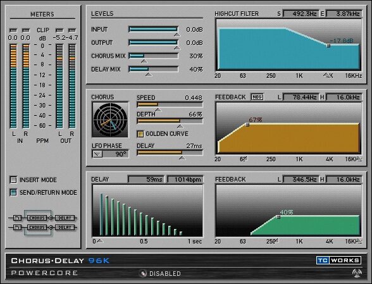The width and height of the screenshot is (372, 284).
Task: Click chorus feedback high 16.0kHz field
Action: 344,97
